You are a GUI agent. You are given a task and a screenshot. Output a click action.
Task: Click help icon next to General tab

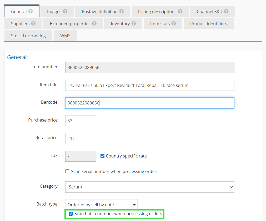tap(31, 12)
